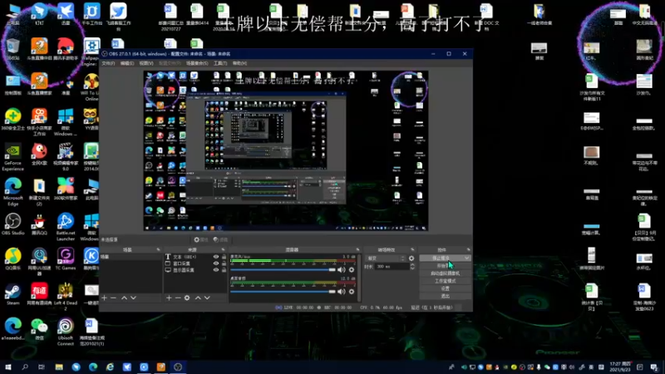
Task: Expand the stop streaming button dropdown arrow
Action: pos(466,258)
